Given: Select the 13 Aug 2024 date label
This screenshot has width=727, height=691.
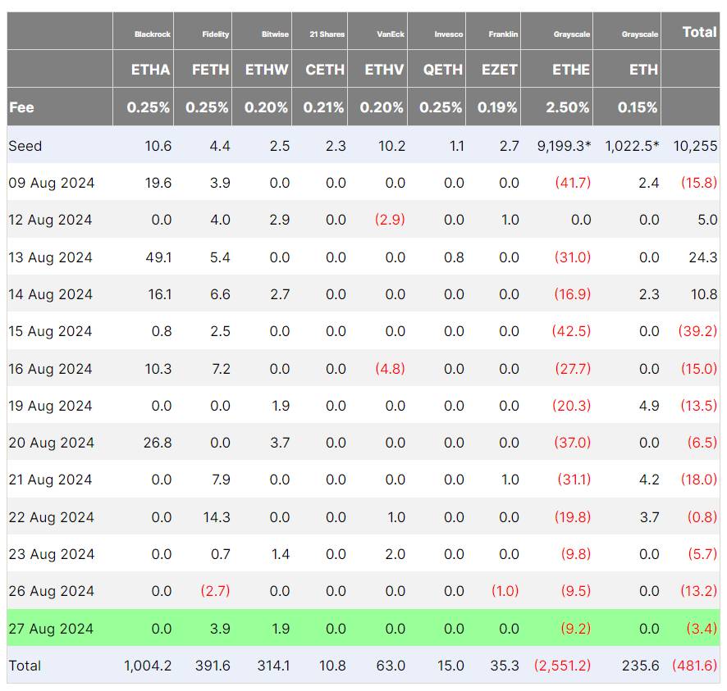Looking at the screenshot, I should (51, 257).
